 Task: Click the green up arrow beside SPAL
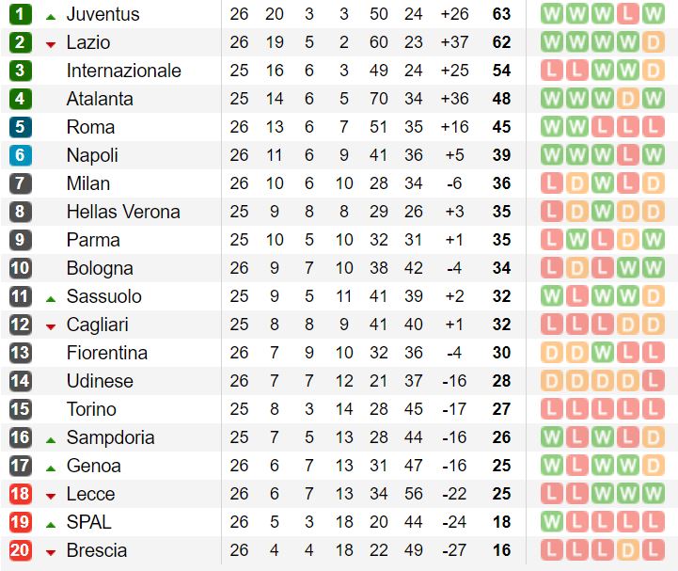coord(51,525)
